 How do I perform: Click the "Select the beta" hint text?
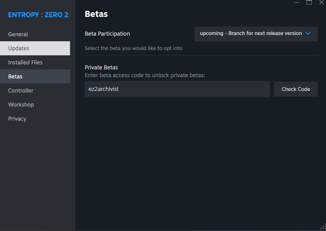(x=133, y=48)
